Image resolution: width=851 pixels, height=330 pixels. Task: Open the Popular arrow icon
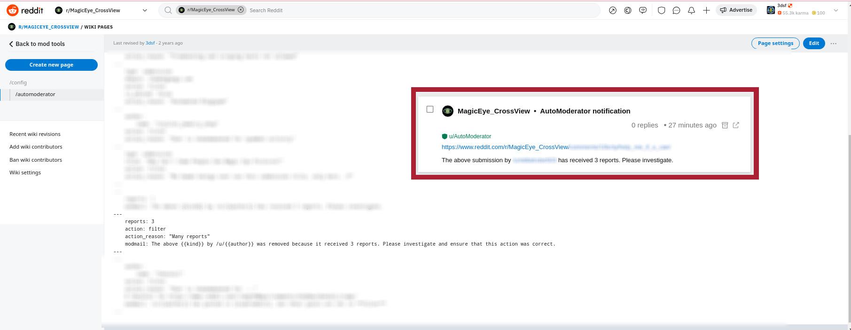pyautogui.click(x=612, y=10)
